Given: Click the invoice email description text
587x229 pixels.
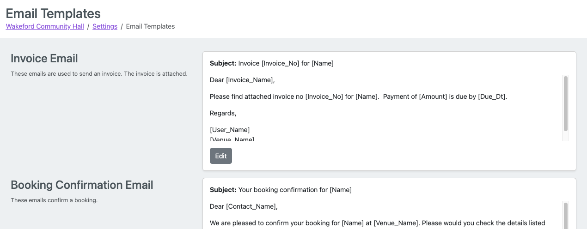Looking at the screenshot, I should [99, 73].
